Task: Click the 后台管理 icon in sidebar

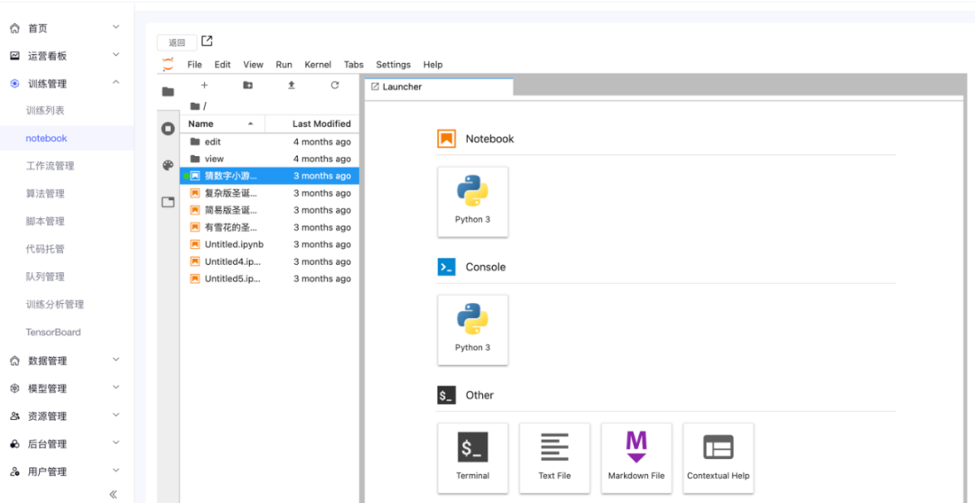Action: (x=15, y=444)
